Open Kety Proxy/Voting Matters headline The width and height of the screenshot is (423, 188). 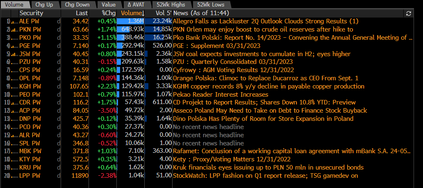tap(232, 159)
